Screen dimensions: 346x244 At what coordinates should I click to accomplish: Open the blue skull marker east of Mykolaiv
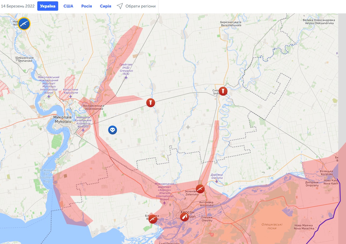[x=113, y=130]
